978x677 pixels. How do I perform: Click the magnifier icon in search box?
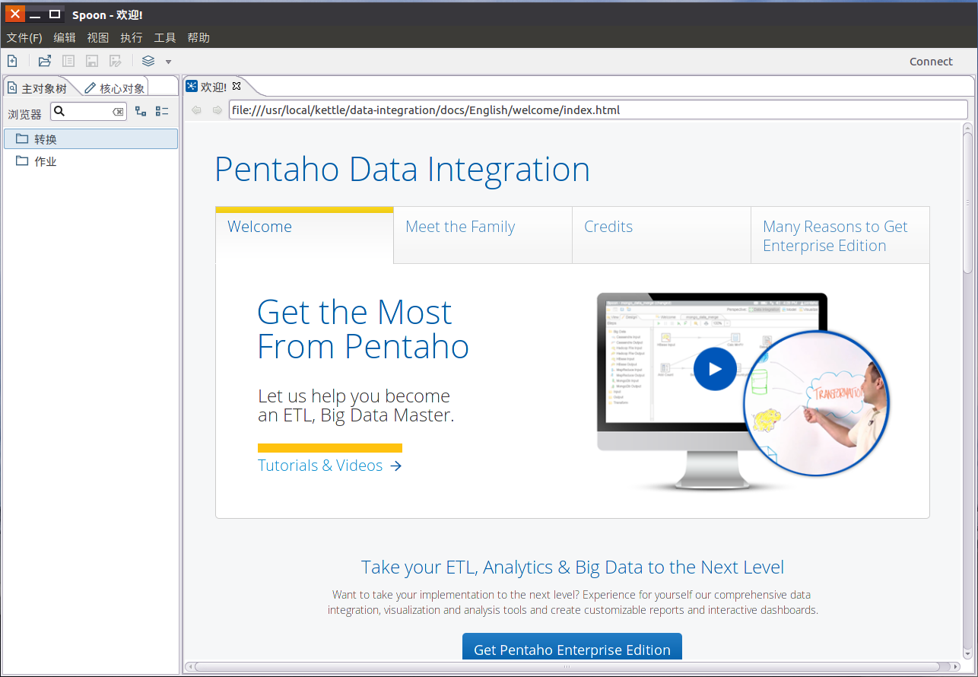click(x=59, y=111)
